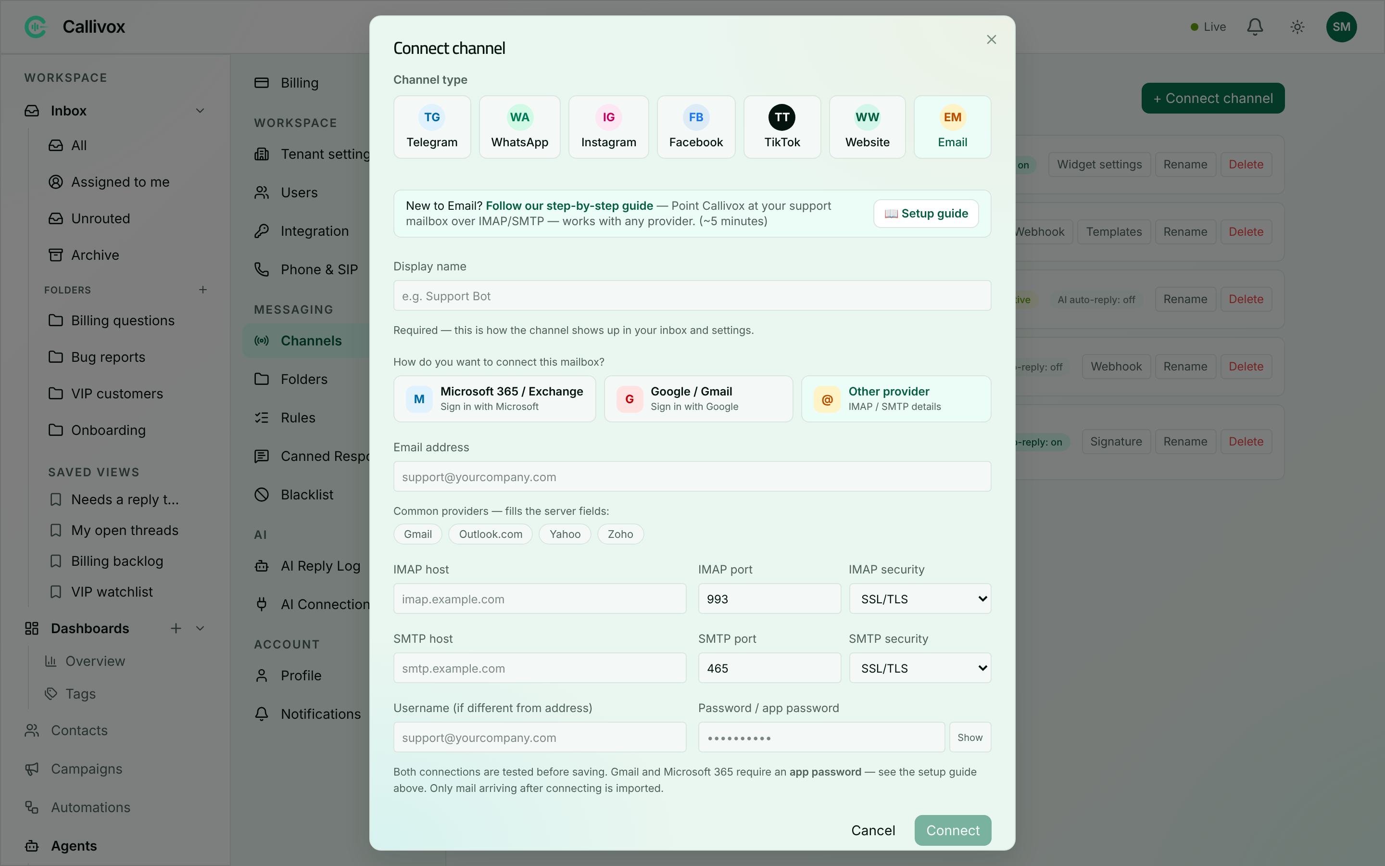Choose Facebook as channel type
This screenshot has height=866, width=1385.
pos(696,127)
